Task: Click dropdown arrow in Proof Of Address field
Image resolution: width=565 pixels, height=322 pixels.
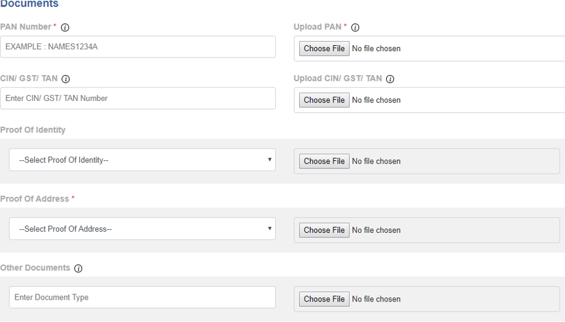Action: pyautogui.click(x=269, y=228)
